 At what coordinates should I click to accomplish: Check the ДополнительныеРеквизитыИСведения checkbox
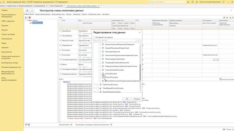click(100, 44)
